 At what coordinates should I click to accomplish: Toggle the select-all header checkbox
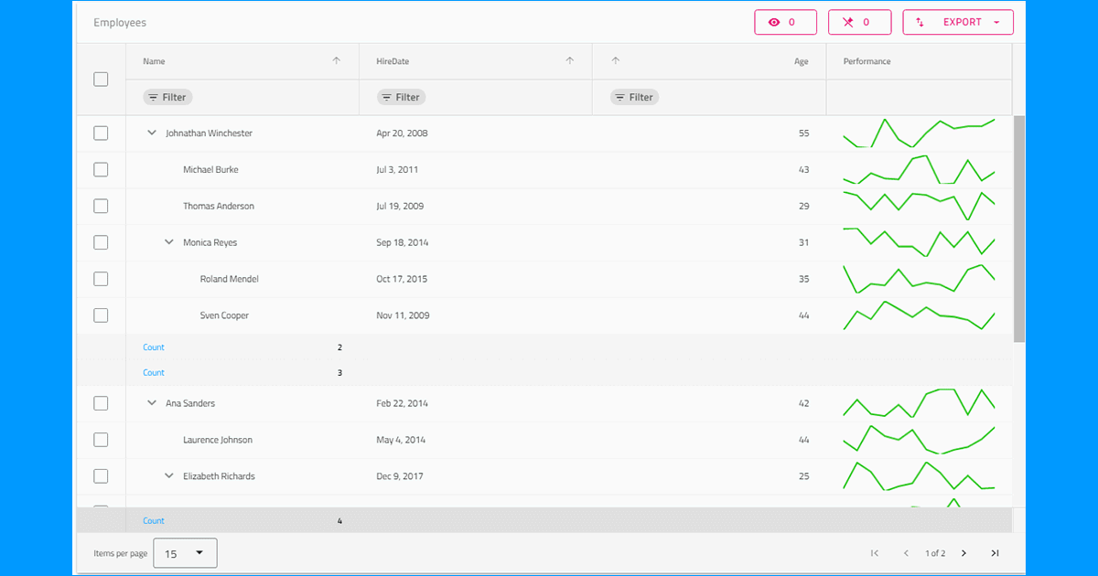point(101,80)
